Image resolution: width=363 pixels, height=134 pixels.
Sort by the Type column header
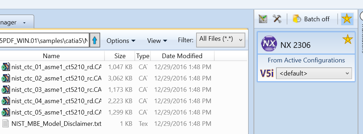coord(143,56)
